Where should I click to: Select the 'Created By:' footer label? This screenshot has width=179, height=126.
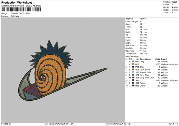pyautogui.click(x=6, y=124)
